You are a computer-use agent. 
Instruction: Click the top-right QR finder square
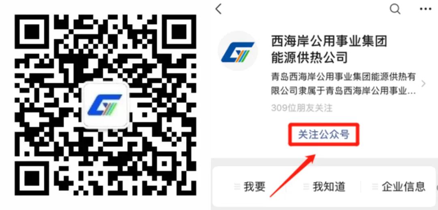[x=176, y=34]
